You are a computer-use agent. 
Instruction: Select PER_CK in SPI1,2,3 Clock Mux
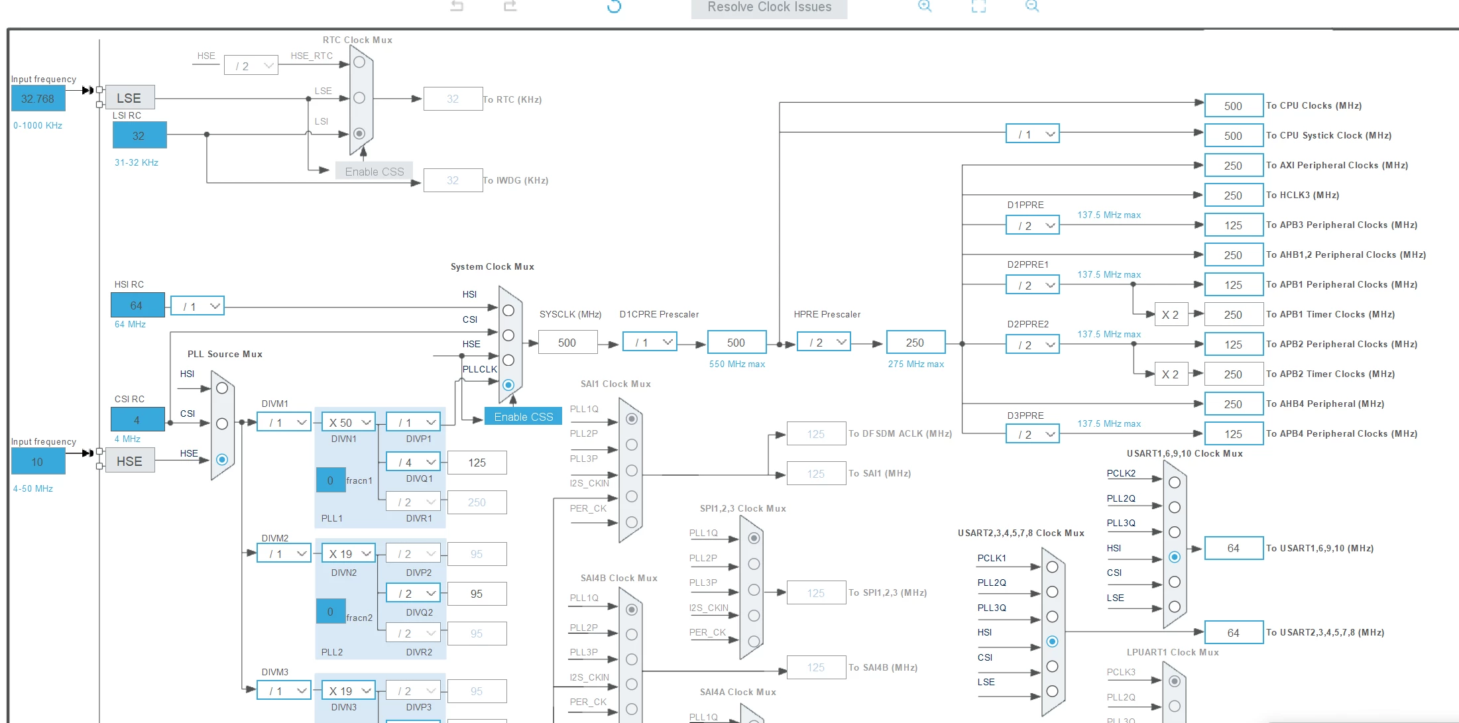click(x=754, y=641)
